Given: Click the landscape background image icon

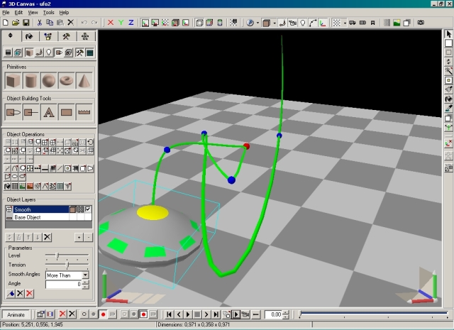Looking at the screenshot, I should click(x=397, y=23).
